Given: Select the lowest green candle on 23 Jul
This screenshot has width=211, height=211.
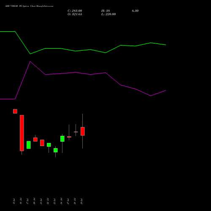Looking at the screenshot, I should [x=56, y=150].
